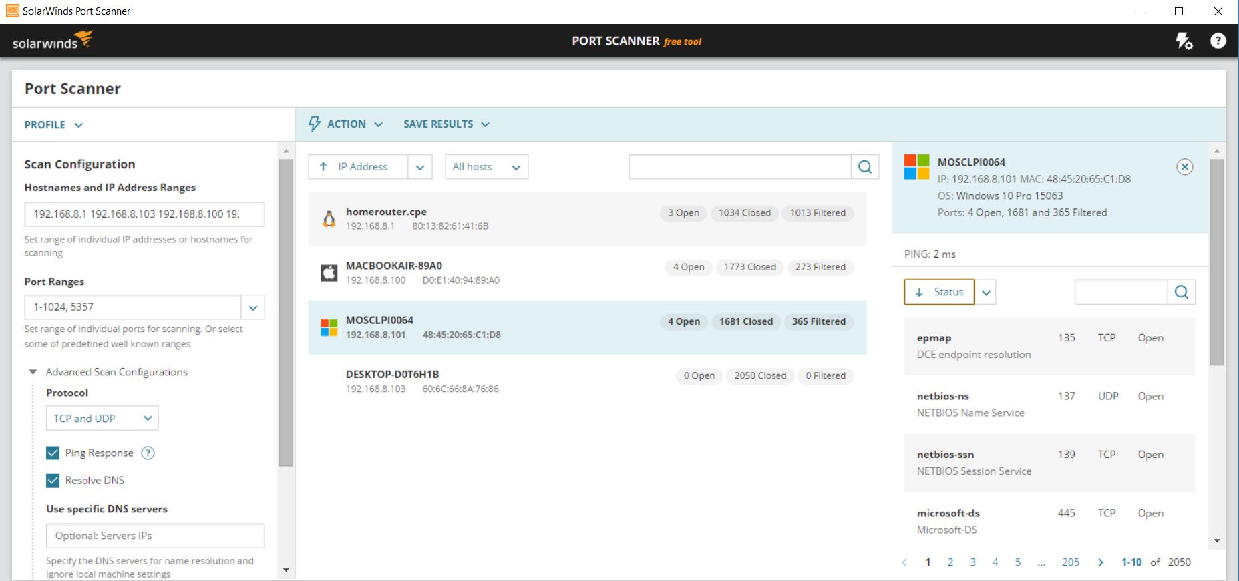Go to next page of port results
The width and height of the screenshot is (1239, 581).
click(1101, 562)
